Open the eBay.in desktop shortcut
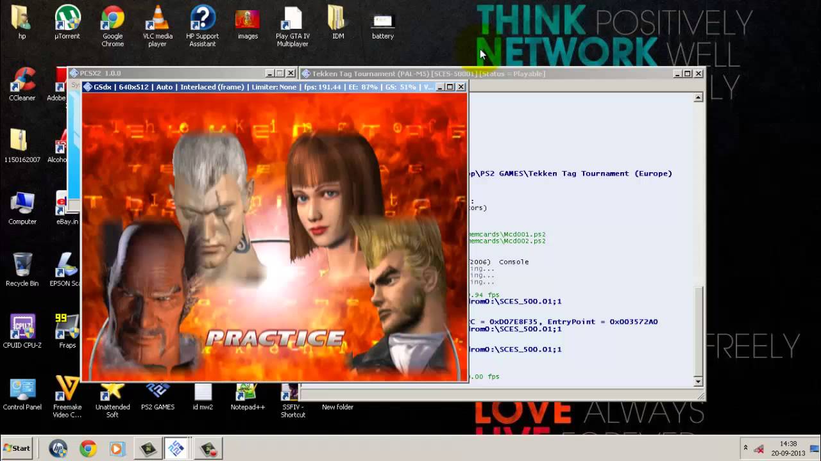Viewport: 821px width, 461px height. [67, 208]
